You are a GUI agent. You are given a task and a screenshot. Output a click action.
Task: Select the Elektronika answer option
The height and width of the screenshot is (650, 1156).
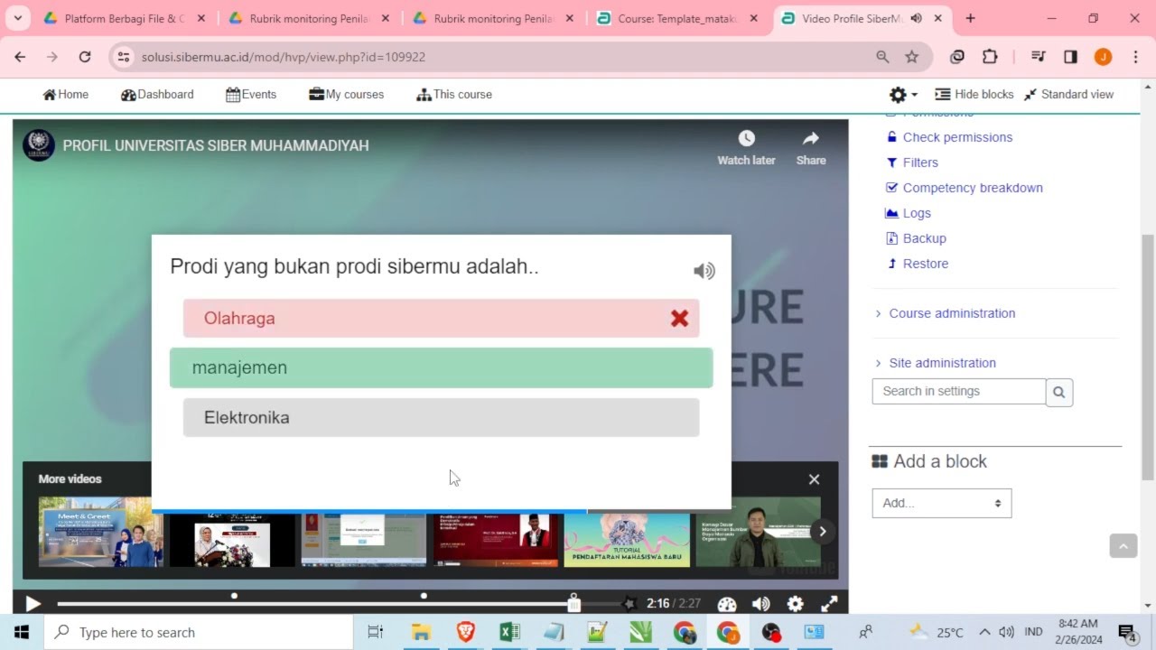click(441, 417)
